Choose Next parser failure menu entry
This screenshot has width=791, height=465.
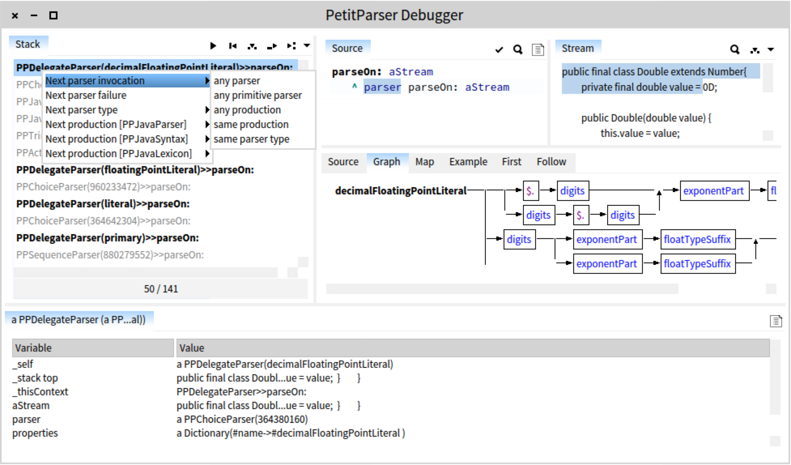click(x=86, y=95)
